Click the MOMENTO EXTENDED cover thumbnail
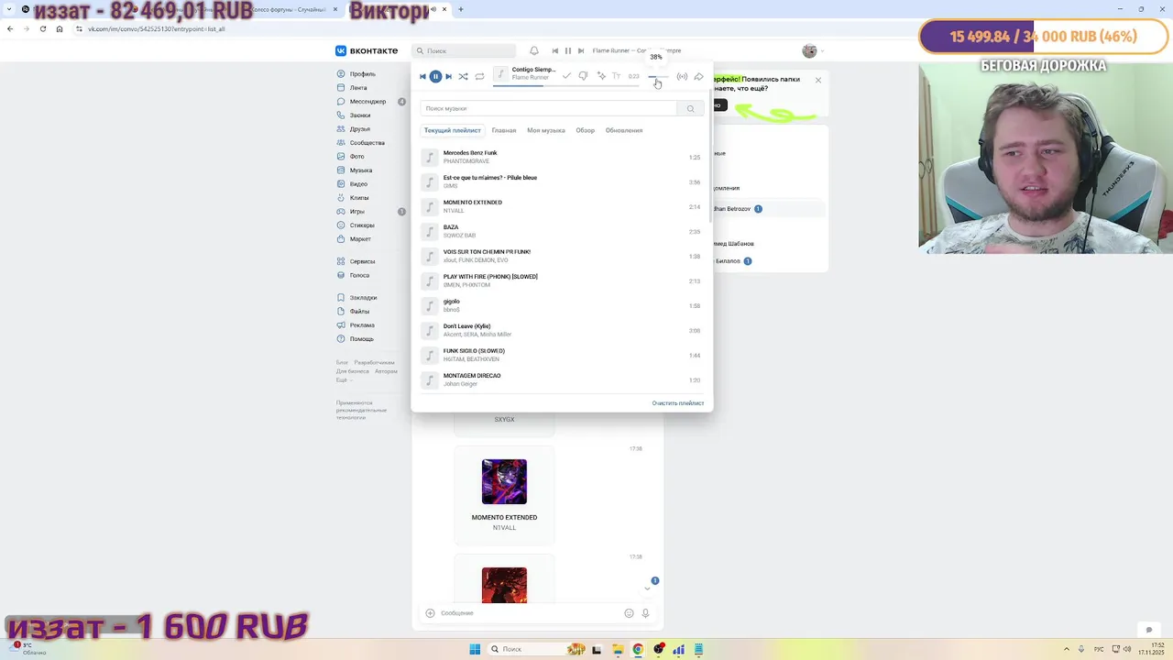 point(505,481)
